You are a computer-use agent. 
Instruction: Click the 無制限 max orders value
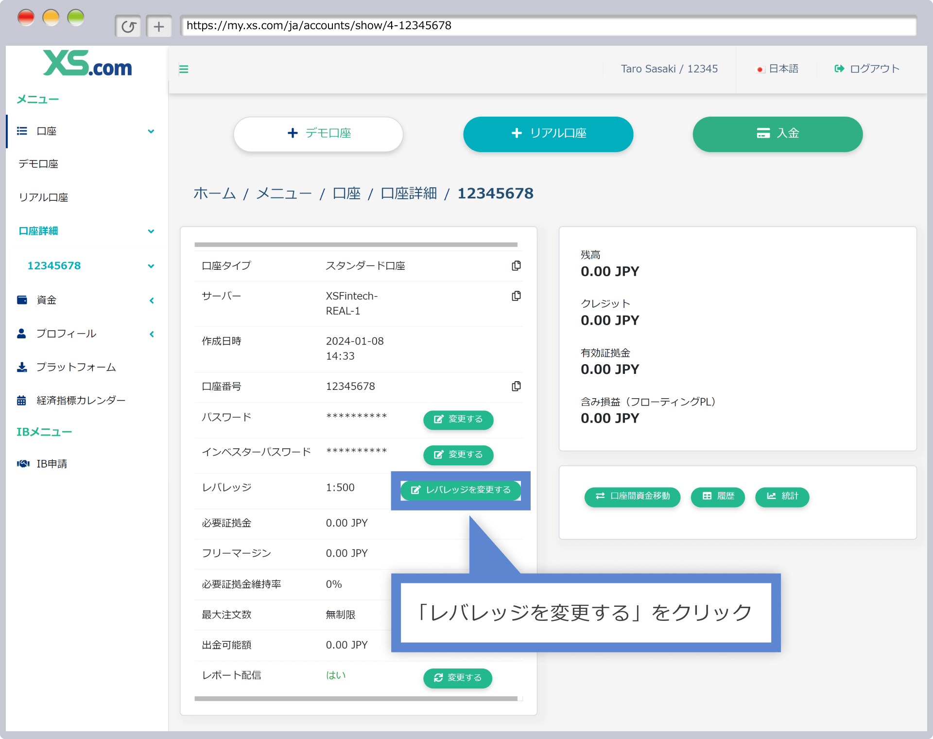(341, 615)
